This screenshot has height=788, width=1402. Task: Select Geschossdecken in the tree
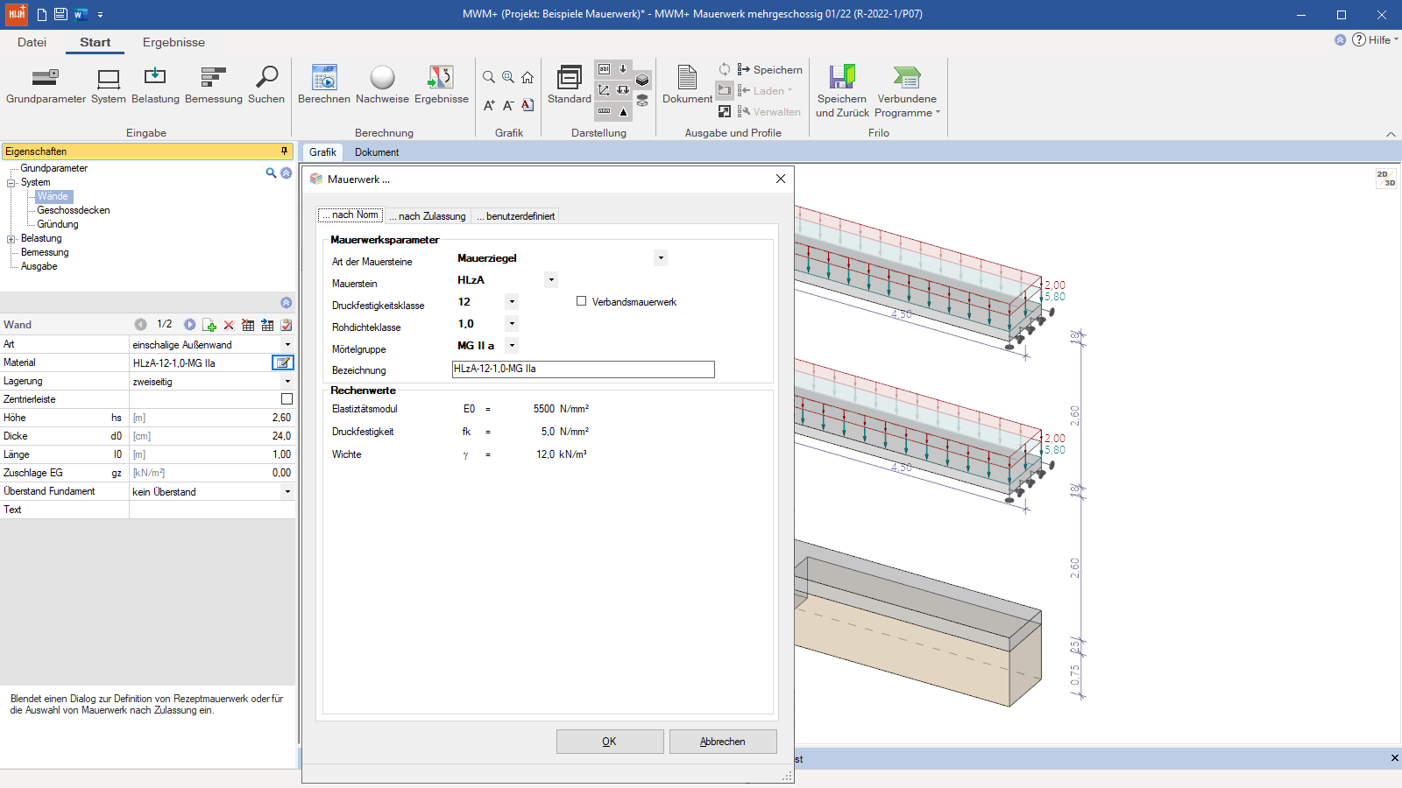(x=74, y=211)
